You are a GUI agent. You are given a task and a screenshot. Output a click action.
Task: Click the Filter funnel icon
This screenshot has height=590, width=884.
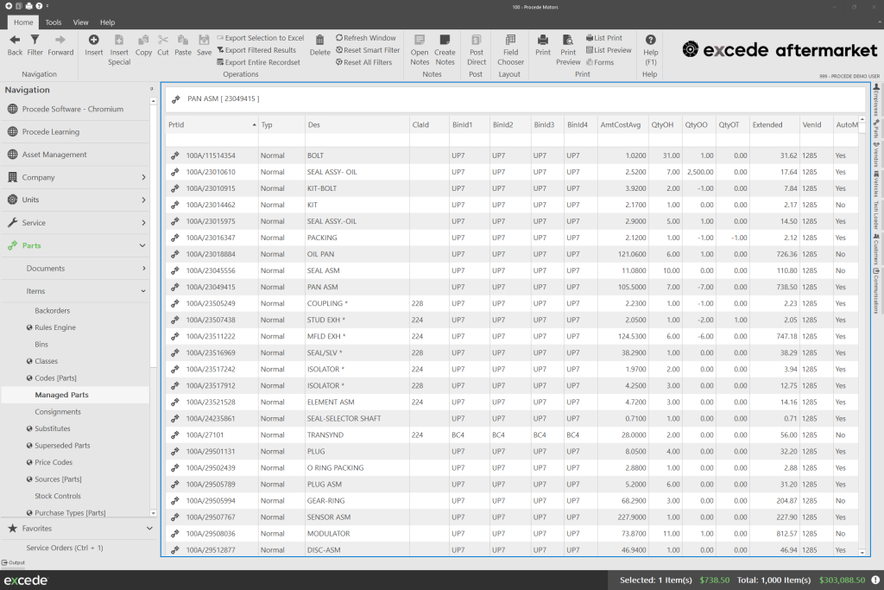coord(35,40)
